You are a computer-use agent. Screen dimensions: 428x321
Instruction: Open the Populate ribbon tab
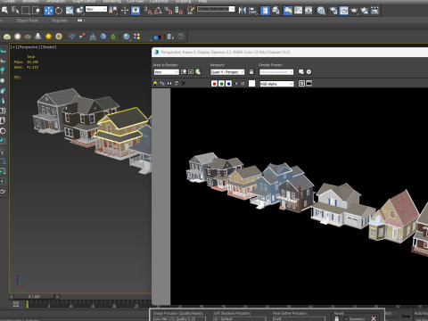[60, 21]
